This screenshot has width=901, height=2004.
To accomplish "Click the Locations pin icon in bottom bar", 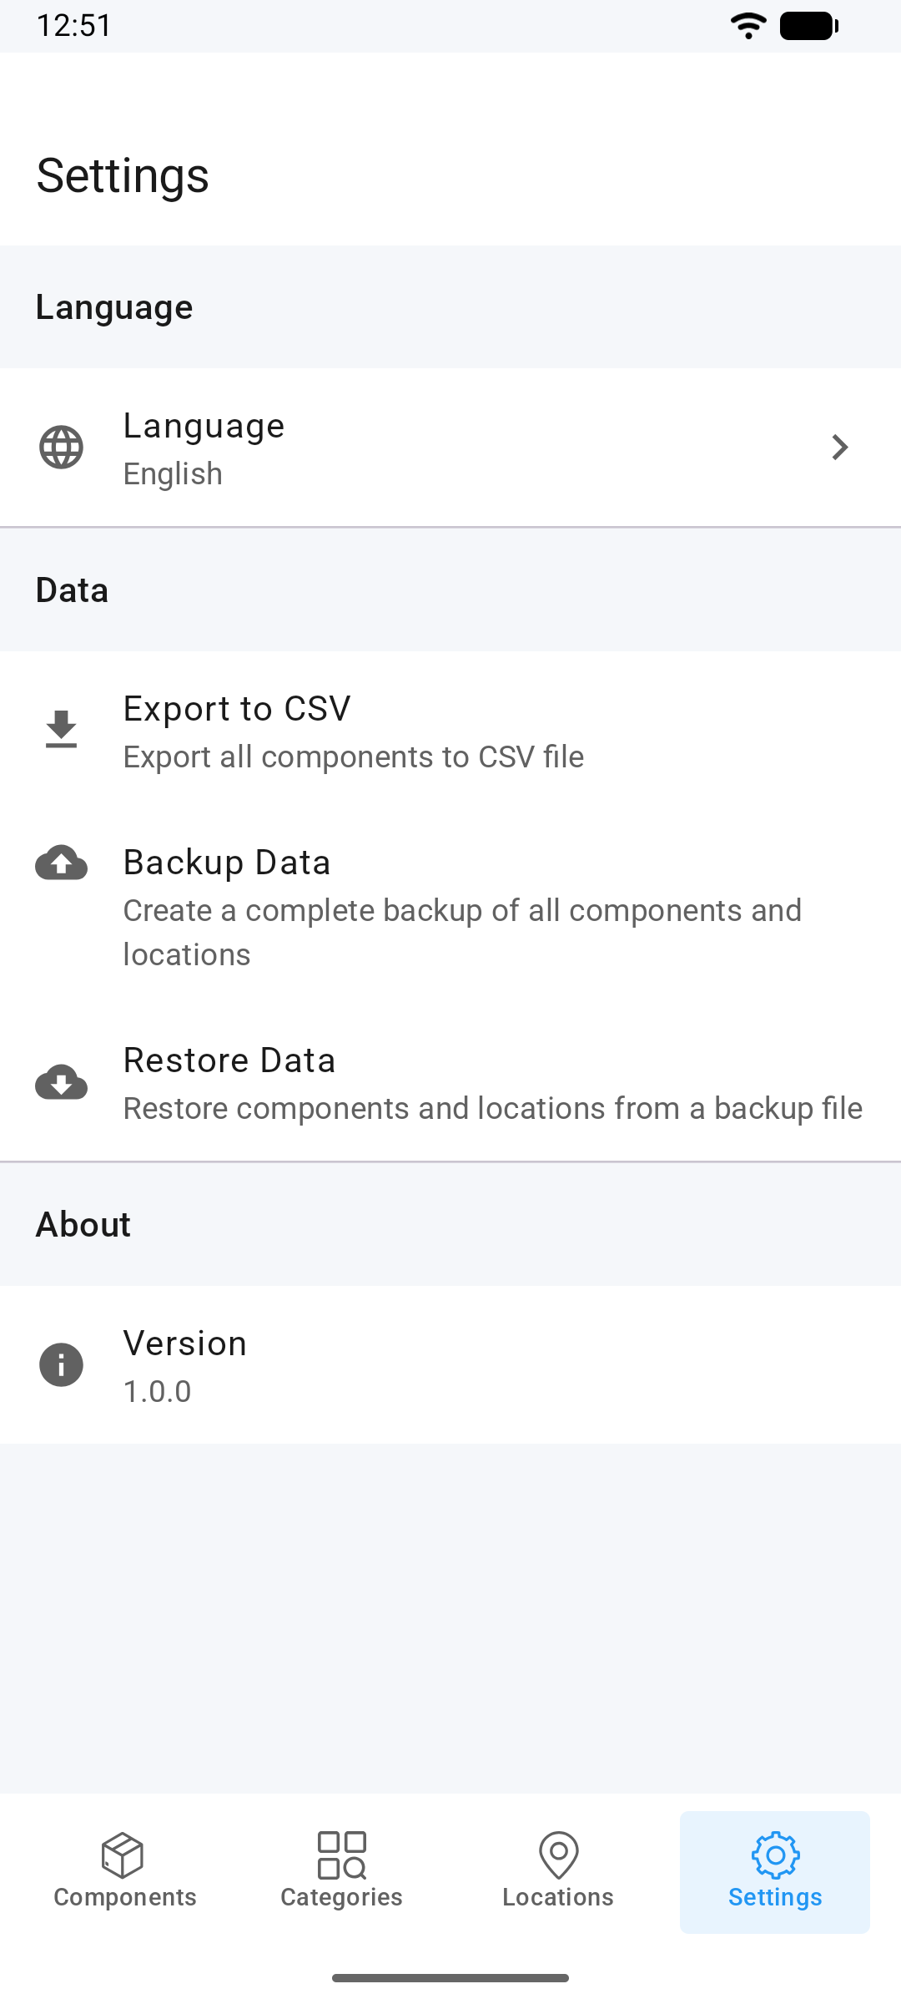I will (x=558, y=1855).
